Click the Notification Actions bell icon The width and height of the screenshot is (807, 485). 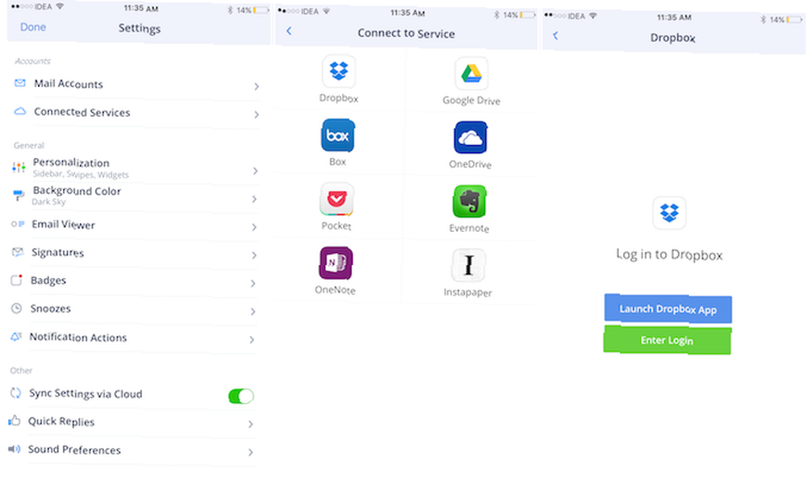[x=16, y=337]
